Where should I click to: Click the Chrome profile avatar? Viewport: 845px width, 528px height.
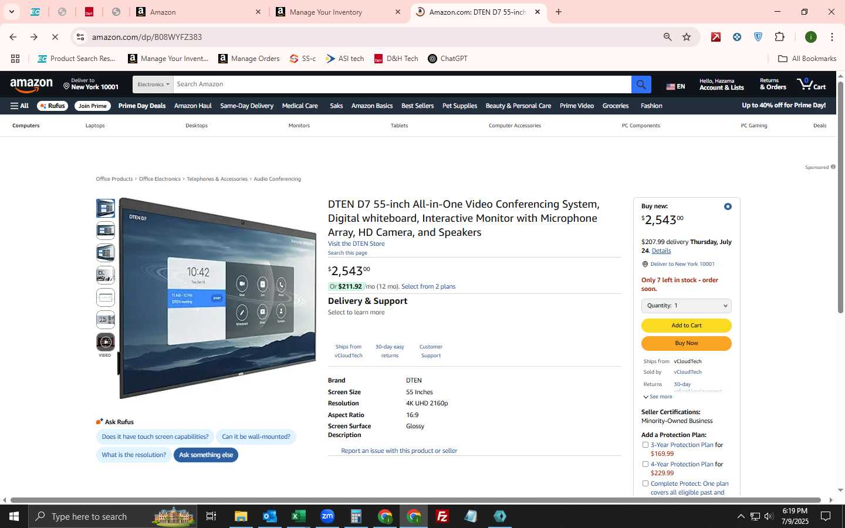pos(811,37)
